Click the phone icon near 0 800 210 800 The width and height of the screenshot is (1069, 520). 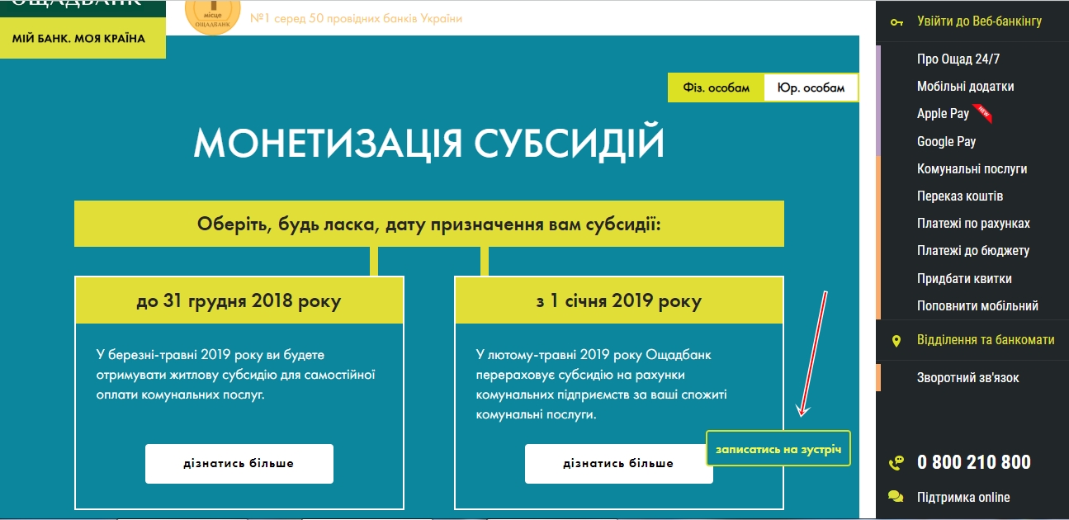896,463
